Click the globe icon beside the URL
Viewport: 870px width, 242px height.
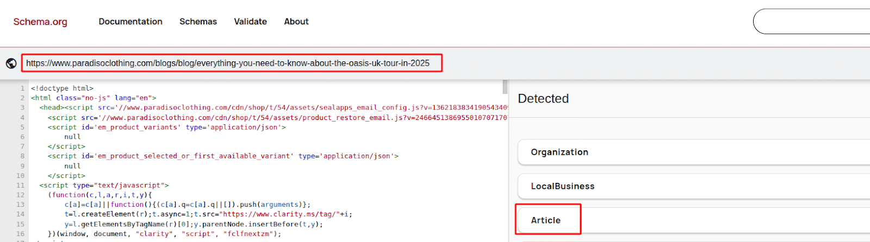click(x=11, y=63)
